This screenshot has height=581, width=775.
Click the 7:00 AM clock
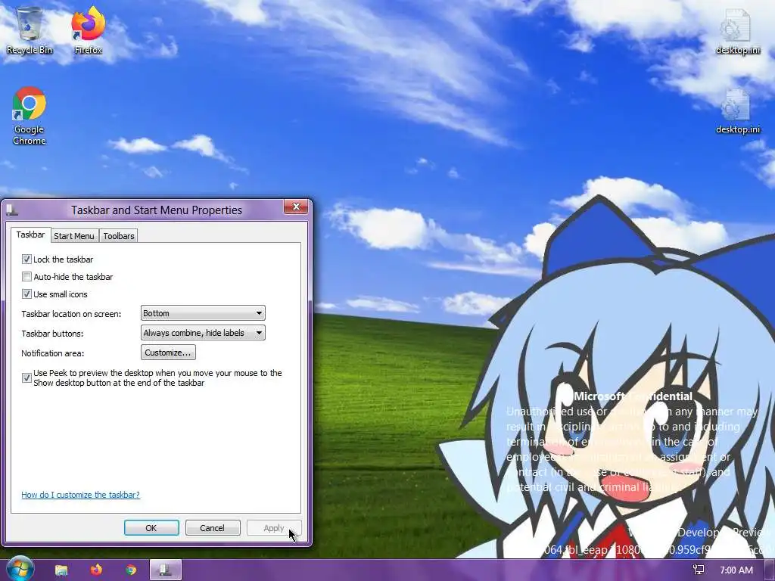736,570
